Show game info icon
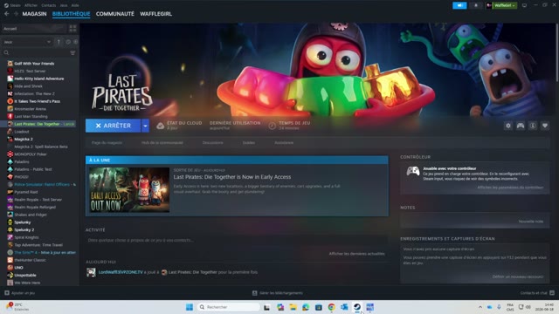This screenshot has width=559, height=314. pyautogui.click(x=533, y=126)
